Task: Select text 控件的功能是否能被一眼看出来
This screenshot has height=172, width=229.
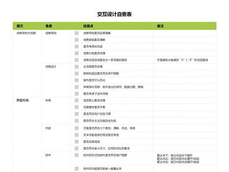Action: pos(102,168)
